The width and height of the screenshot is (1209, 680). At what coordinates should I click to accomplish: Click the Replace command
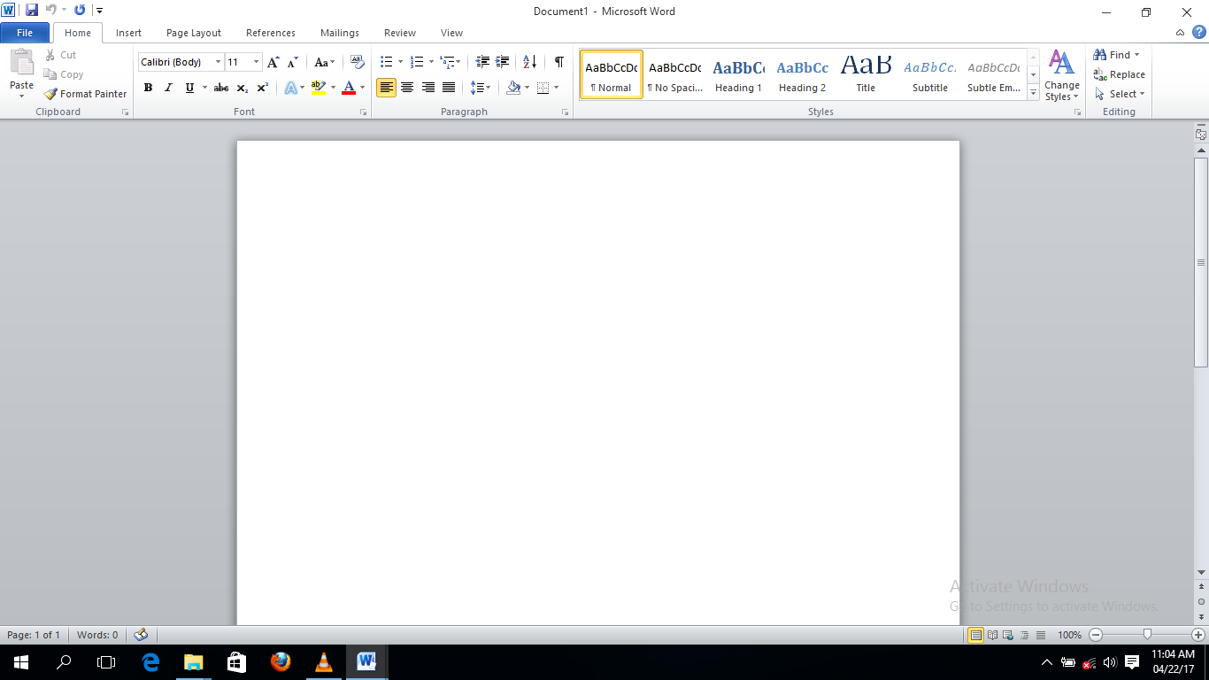pyautogui.click(x=1119, y=74)
